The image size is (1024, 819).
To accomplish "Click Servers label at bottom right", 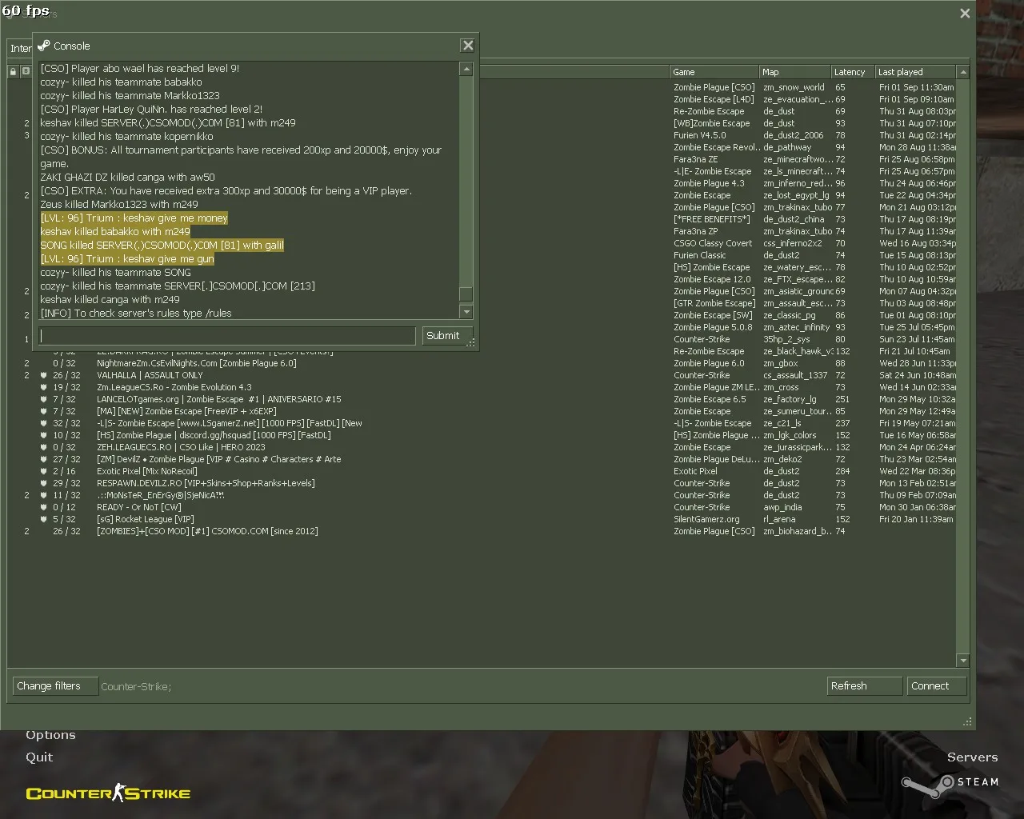I will (x=972, y=757).
